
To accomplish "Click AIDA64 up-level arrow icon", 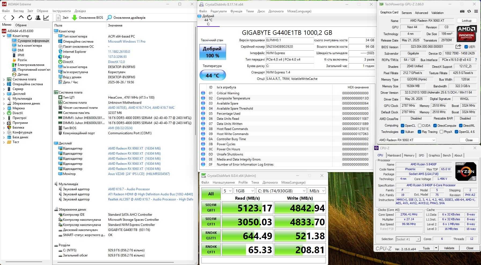I will (x=21, y=17).
